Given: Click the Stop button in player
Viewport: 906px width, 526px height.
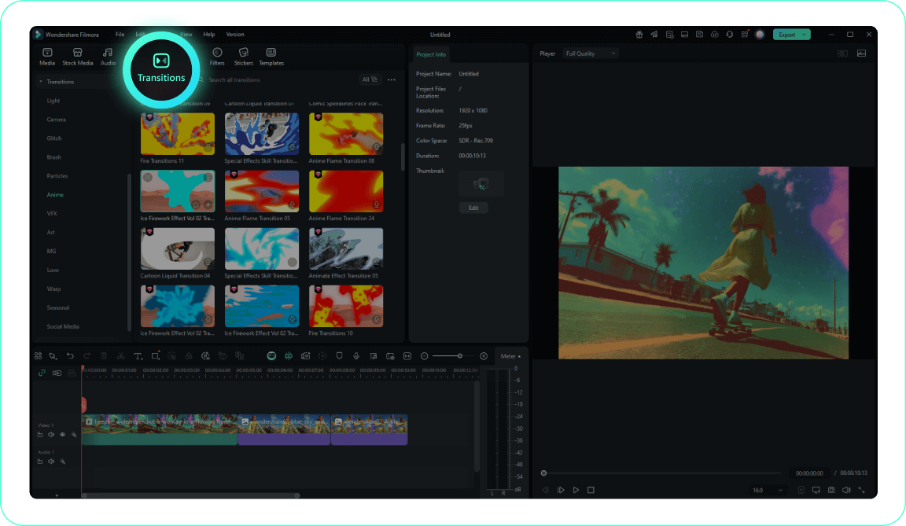Looking at the screenshot, I should 591,490.
